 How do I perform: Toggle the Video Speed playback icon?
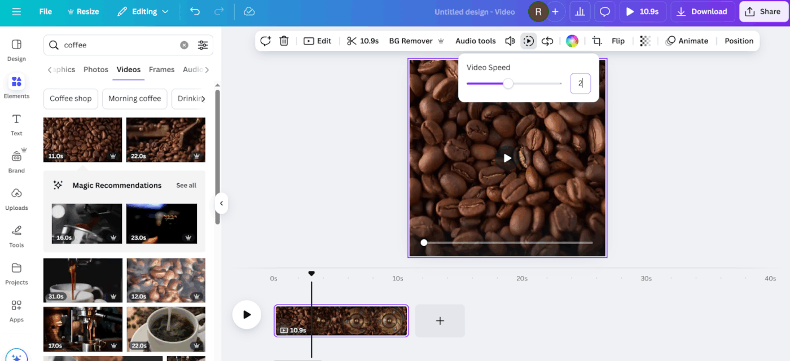pyautogui.click(x=529, y=41)
